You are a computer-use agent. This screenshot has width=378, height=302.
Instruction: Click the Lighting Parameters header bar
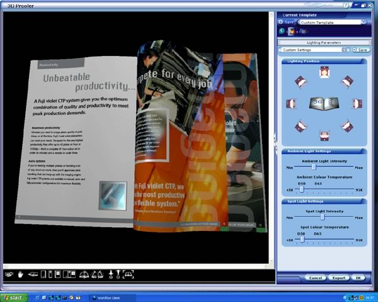click(x=324, y=43)
